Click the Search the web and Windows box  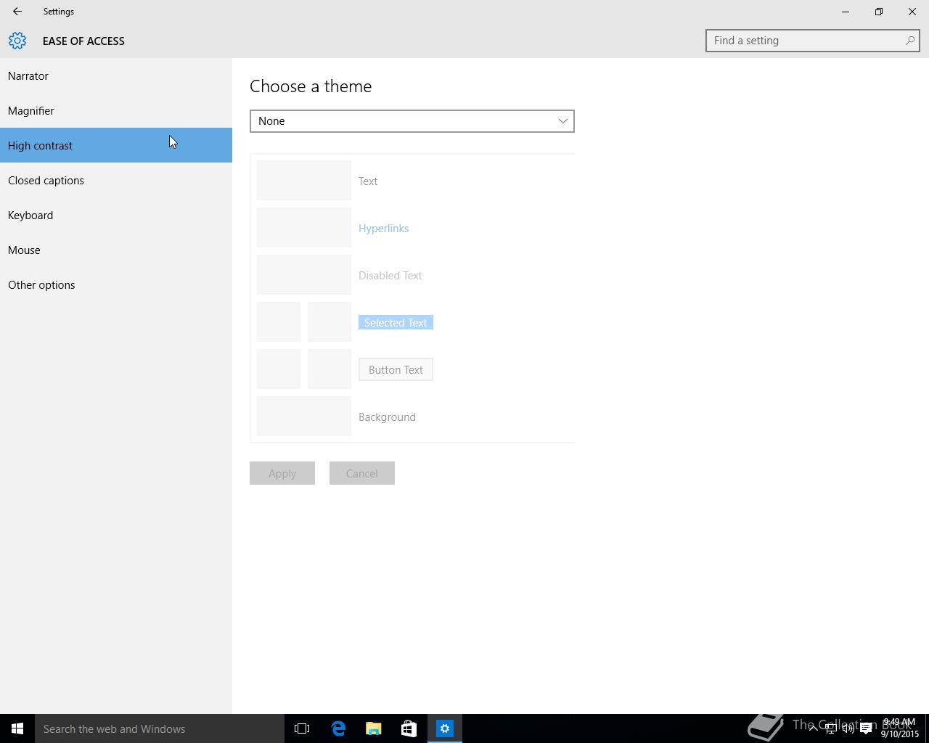click(160, 728)
